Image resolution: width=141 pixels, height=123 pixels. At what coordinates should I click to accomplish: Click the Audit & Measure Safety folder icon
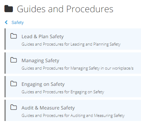pos(14,107)
